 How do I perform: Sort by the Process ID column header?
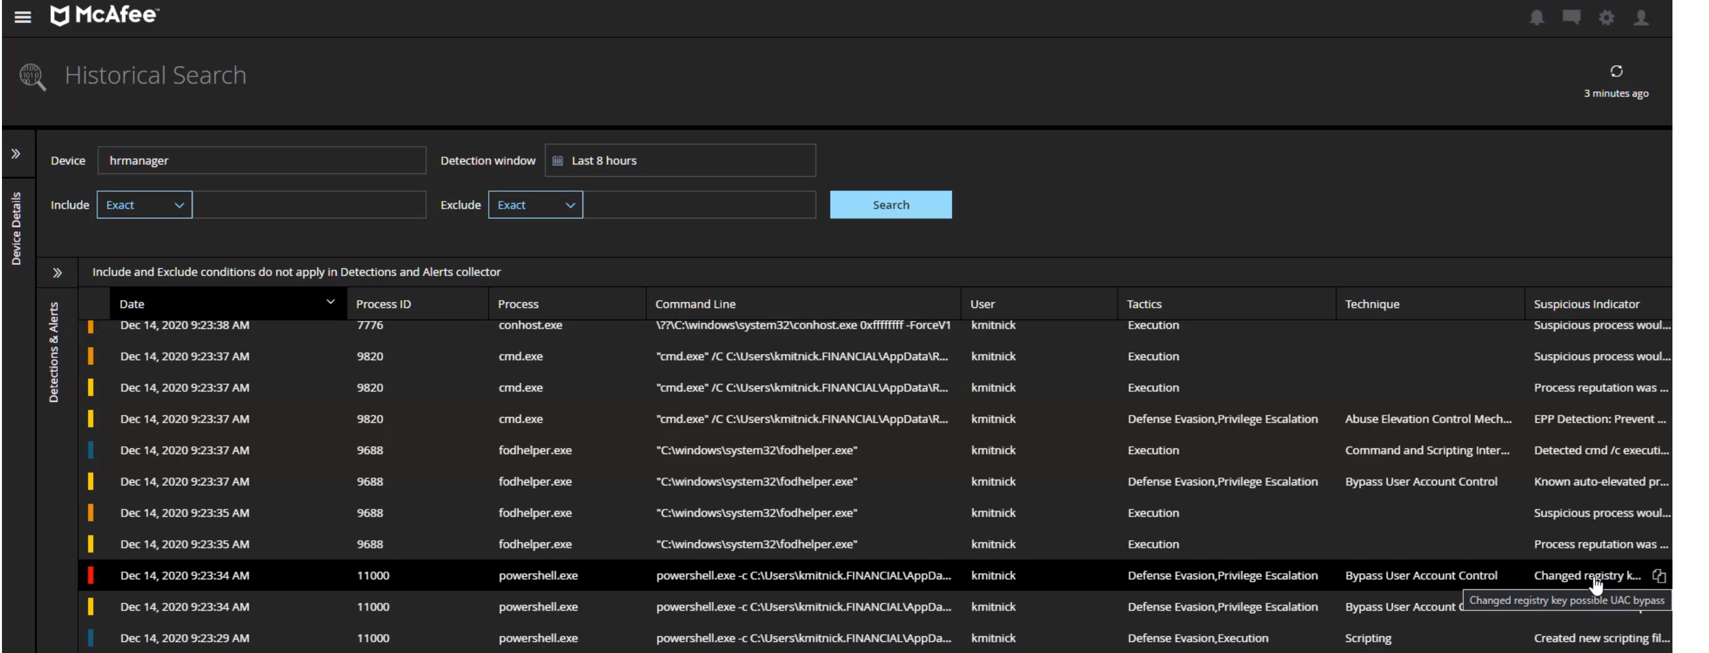384,304
